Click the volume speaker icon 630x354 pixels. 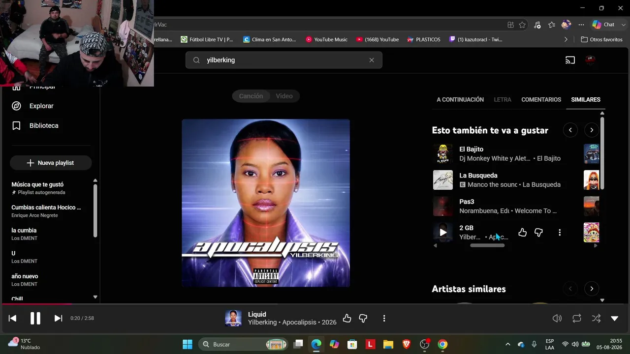click(x=557, y=318)
